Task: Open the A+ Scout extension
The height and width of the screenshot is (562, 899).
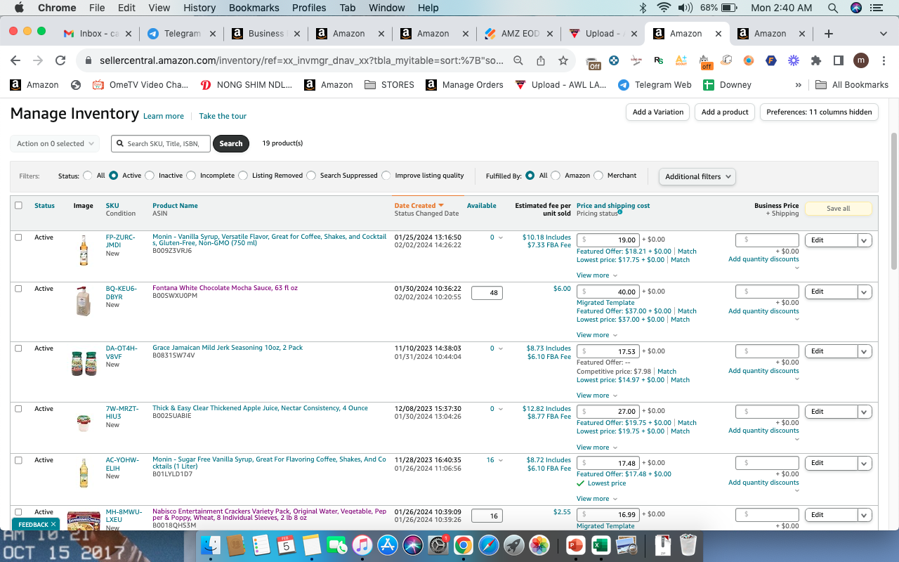Action: (x=681, y=60)
